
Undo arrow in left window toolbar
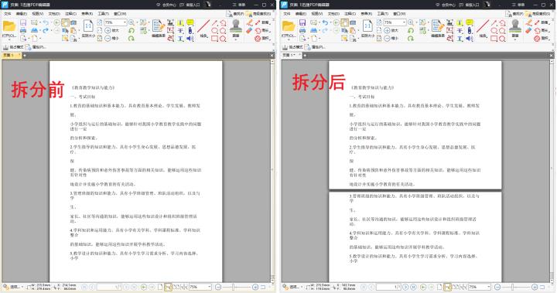(46, 22)
